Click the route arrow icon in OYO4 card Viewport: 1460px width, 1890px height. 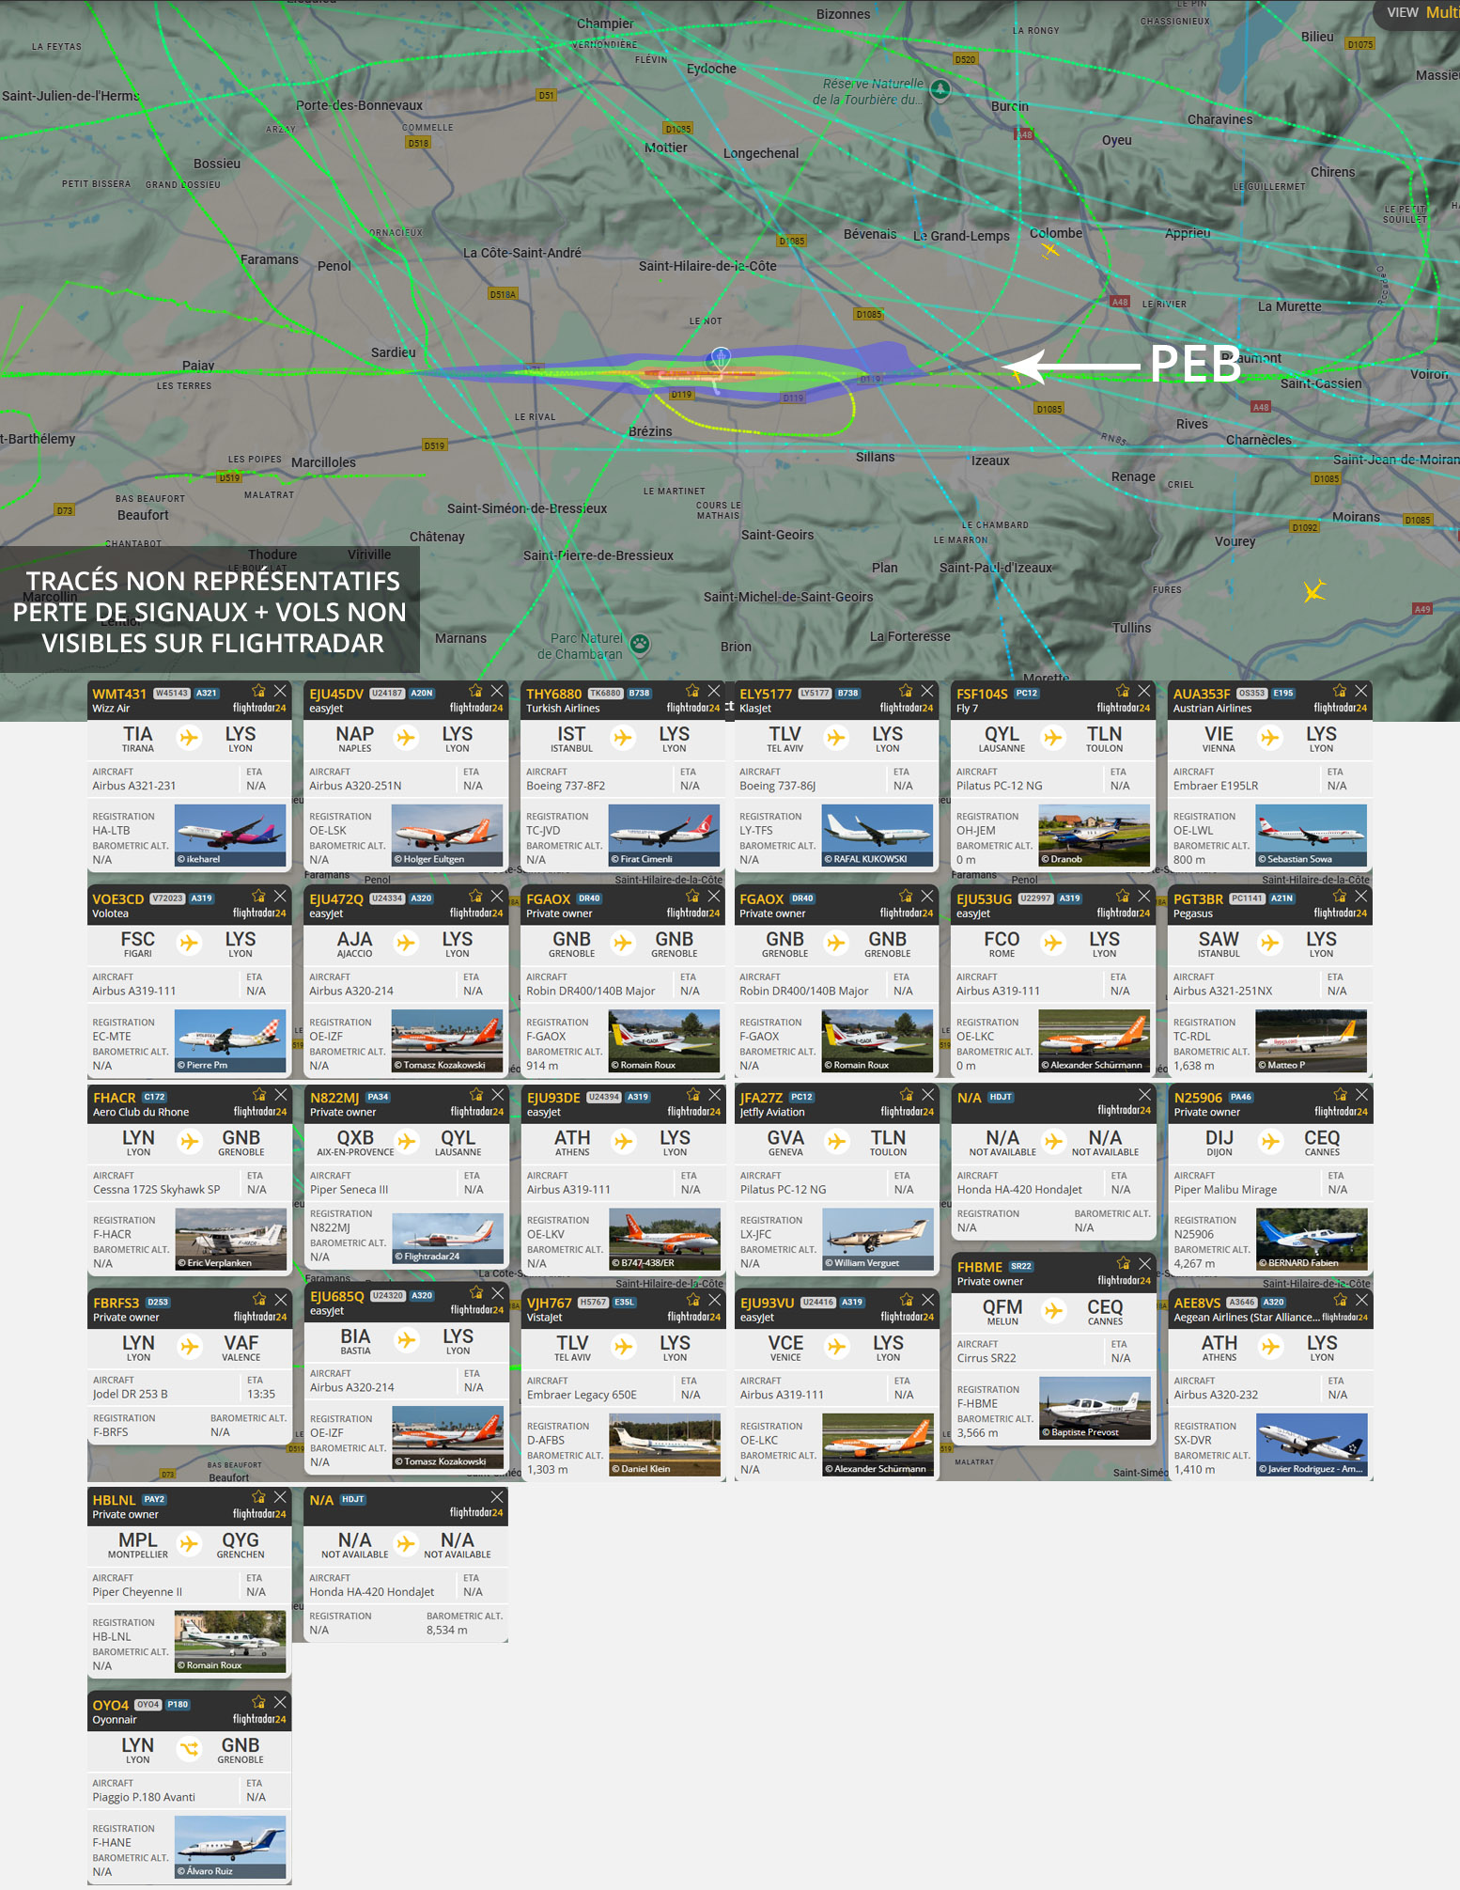[x=190, y=1749]
